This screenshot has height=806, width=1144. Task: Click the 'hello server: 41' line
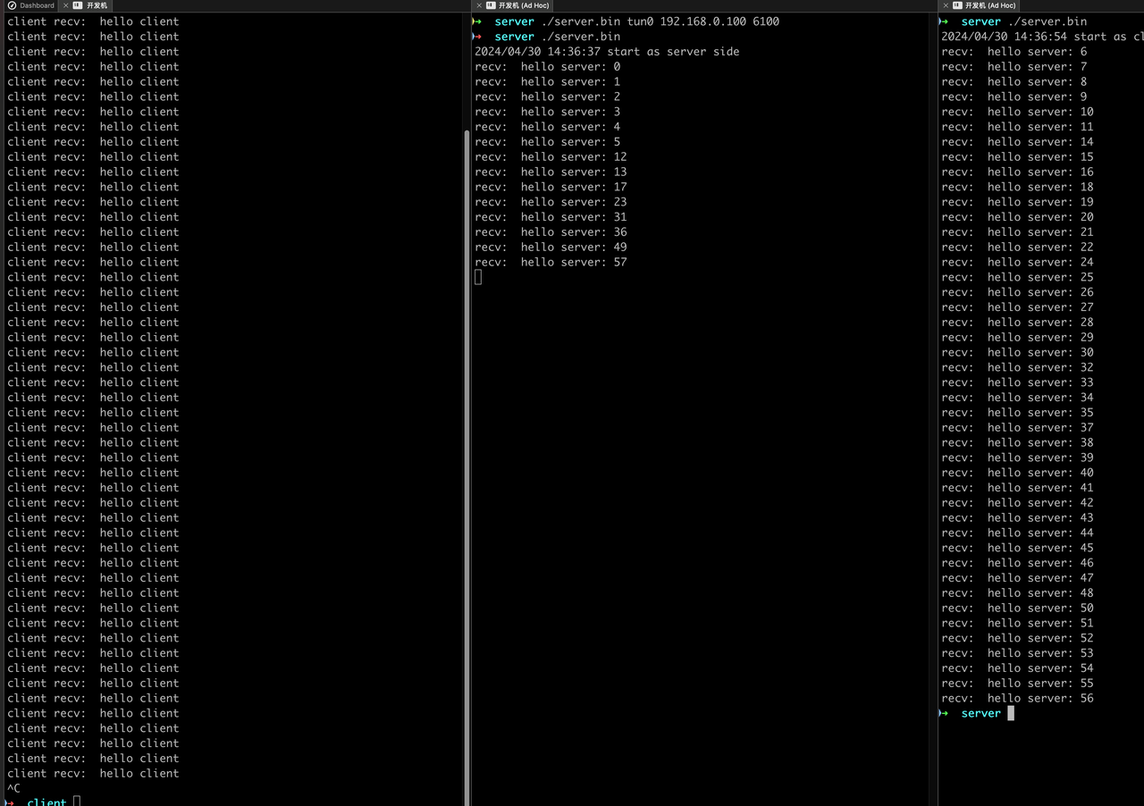click(x=1017, y=488)
